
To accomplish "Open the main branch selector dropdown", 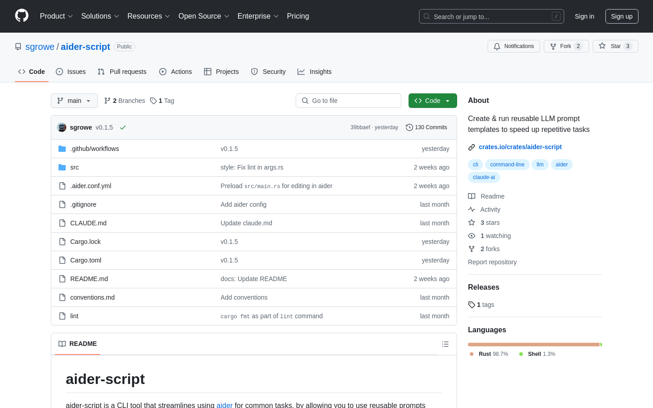I will [74, 101].
